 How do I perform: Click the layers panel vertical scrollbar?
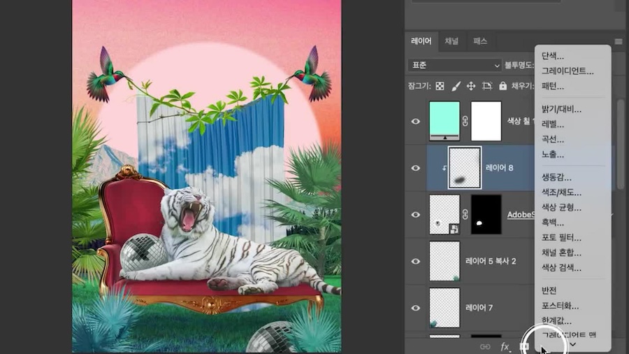pos(620,143)
